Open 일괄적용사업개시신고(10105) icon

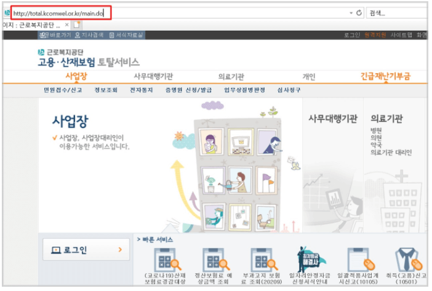pos(358,266)
